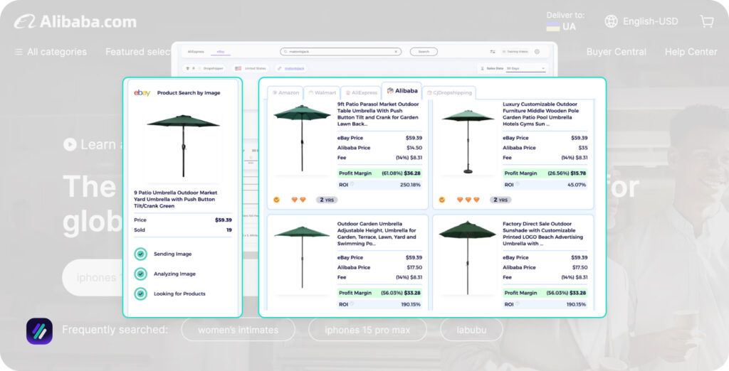Screen dimensions: 729x371
Task: Click the back window search input field
Action: [341, 52]
